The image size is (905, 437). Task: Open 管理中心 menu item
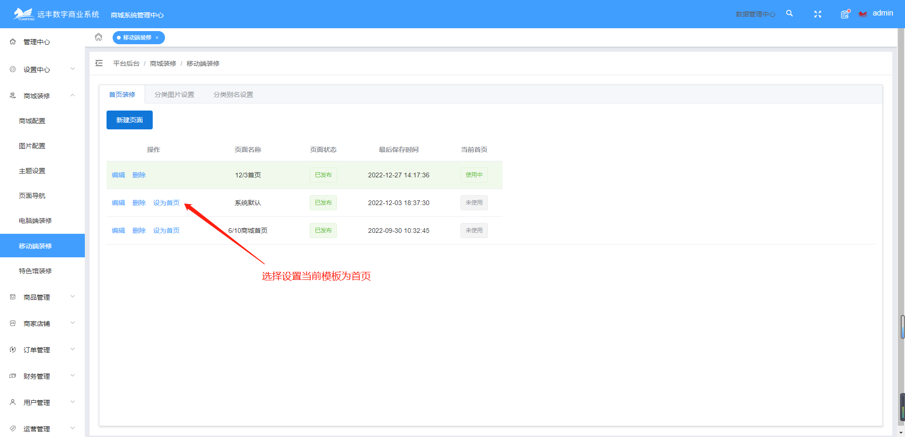pos(37,42)
